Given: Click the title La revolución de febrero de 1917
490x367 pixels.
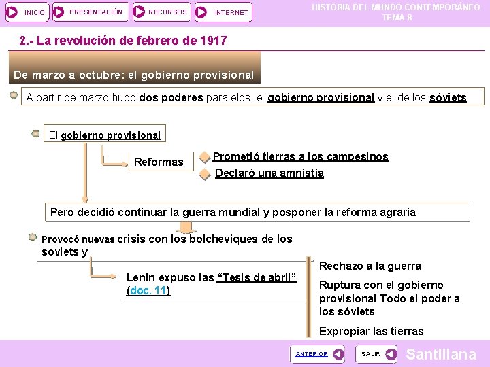Looking at the screenshot, I should click(122, 41).
